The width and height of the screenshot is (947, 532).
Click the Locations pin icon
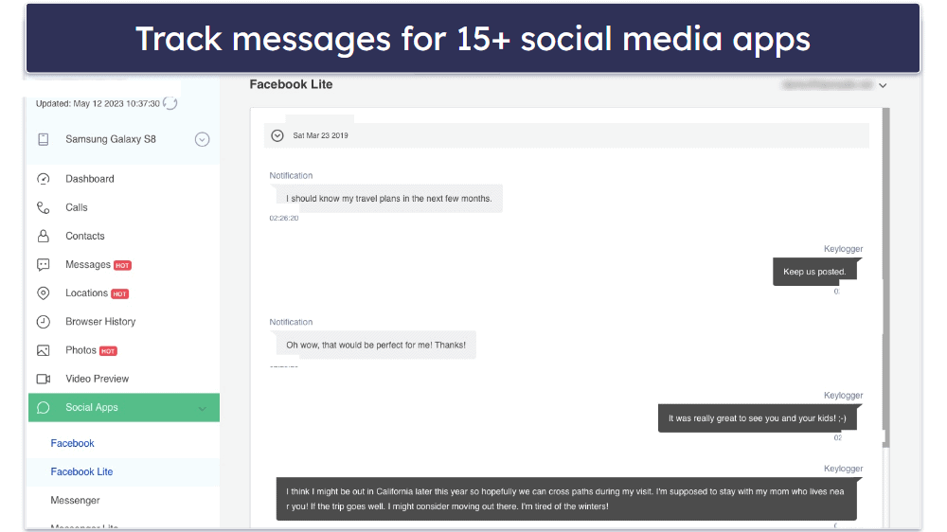(44, 293)
